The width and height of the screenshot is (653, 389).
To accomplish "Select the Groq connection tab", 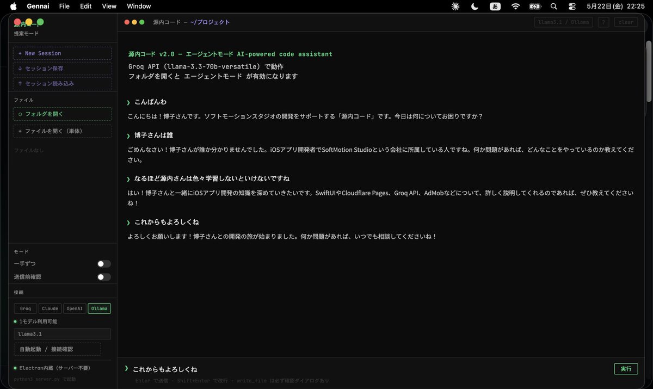I will point(25,308).
